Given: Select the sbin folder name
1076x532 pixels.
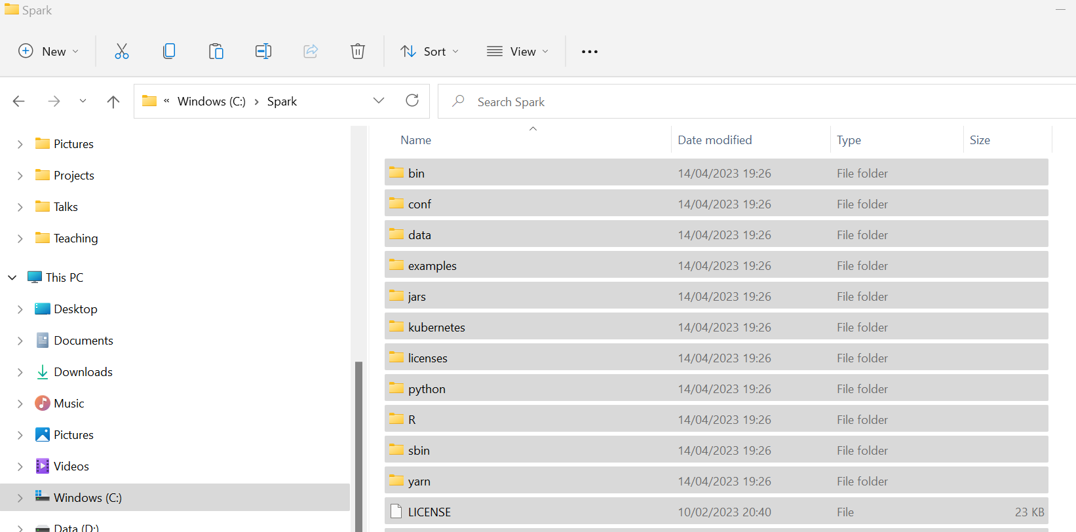Looking at the screenshot, I should [x=419, y=451].
